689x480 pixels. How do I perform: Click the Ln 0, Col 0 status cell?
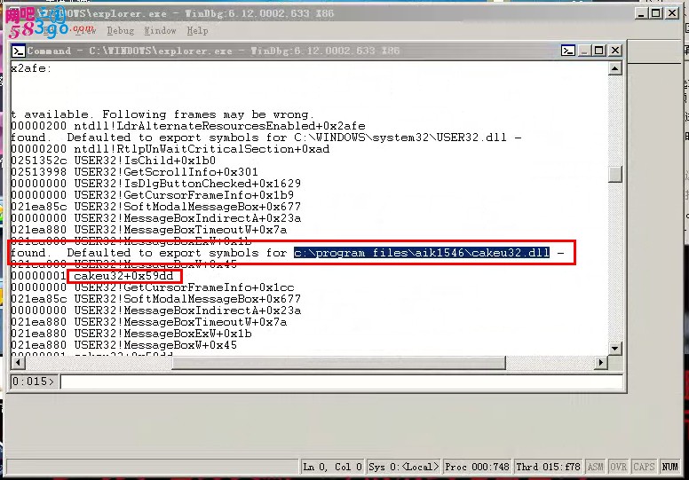(x=332, y=467)
